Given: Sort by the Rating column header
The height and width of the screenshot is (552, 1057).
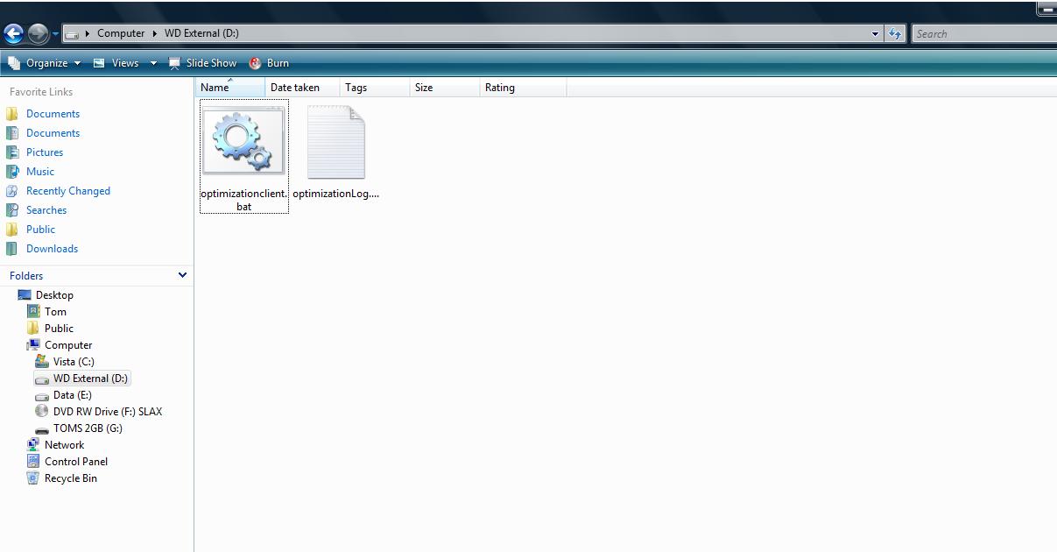Looking at the screenshot, I should coord(523,88).
